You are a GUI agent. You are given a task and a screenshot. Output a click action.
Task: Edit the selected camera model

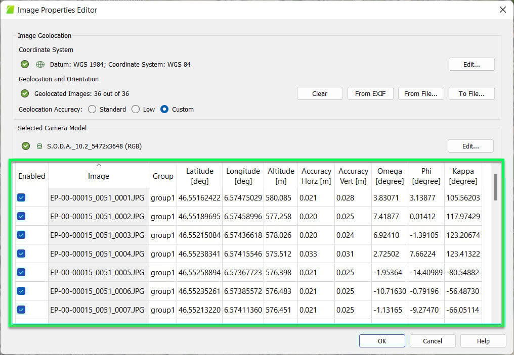pyautogui.click(x=470, y=145)
